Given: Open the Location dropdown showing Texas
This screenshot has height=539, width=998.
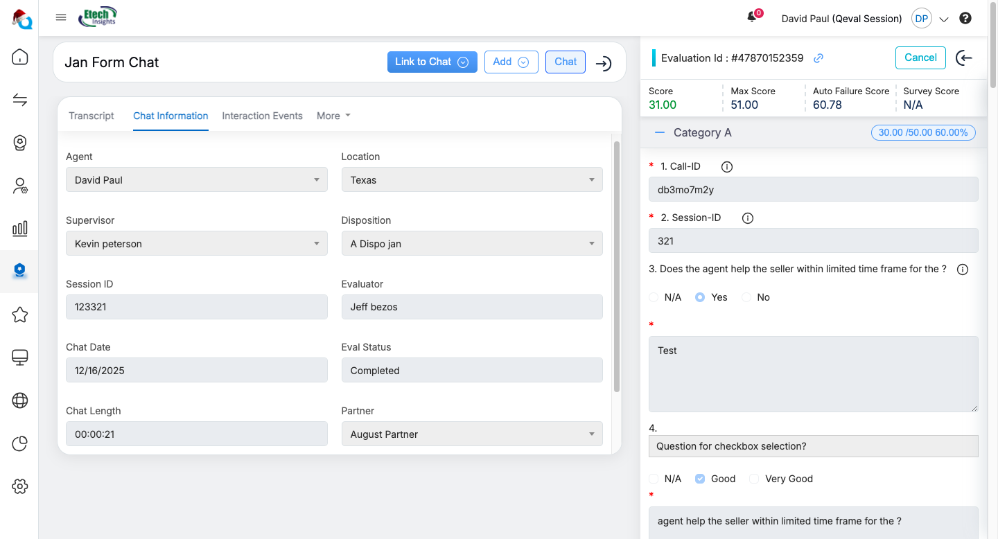Looking at the screenshot, I should click(472, 180).
